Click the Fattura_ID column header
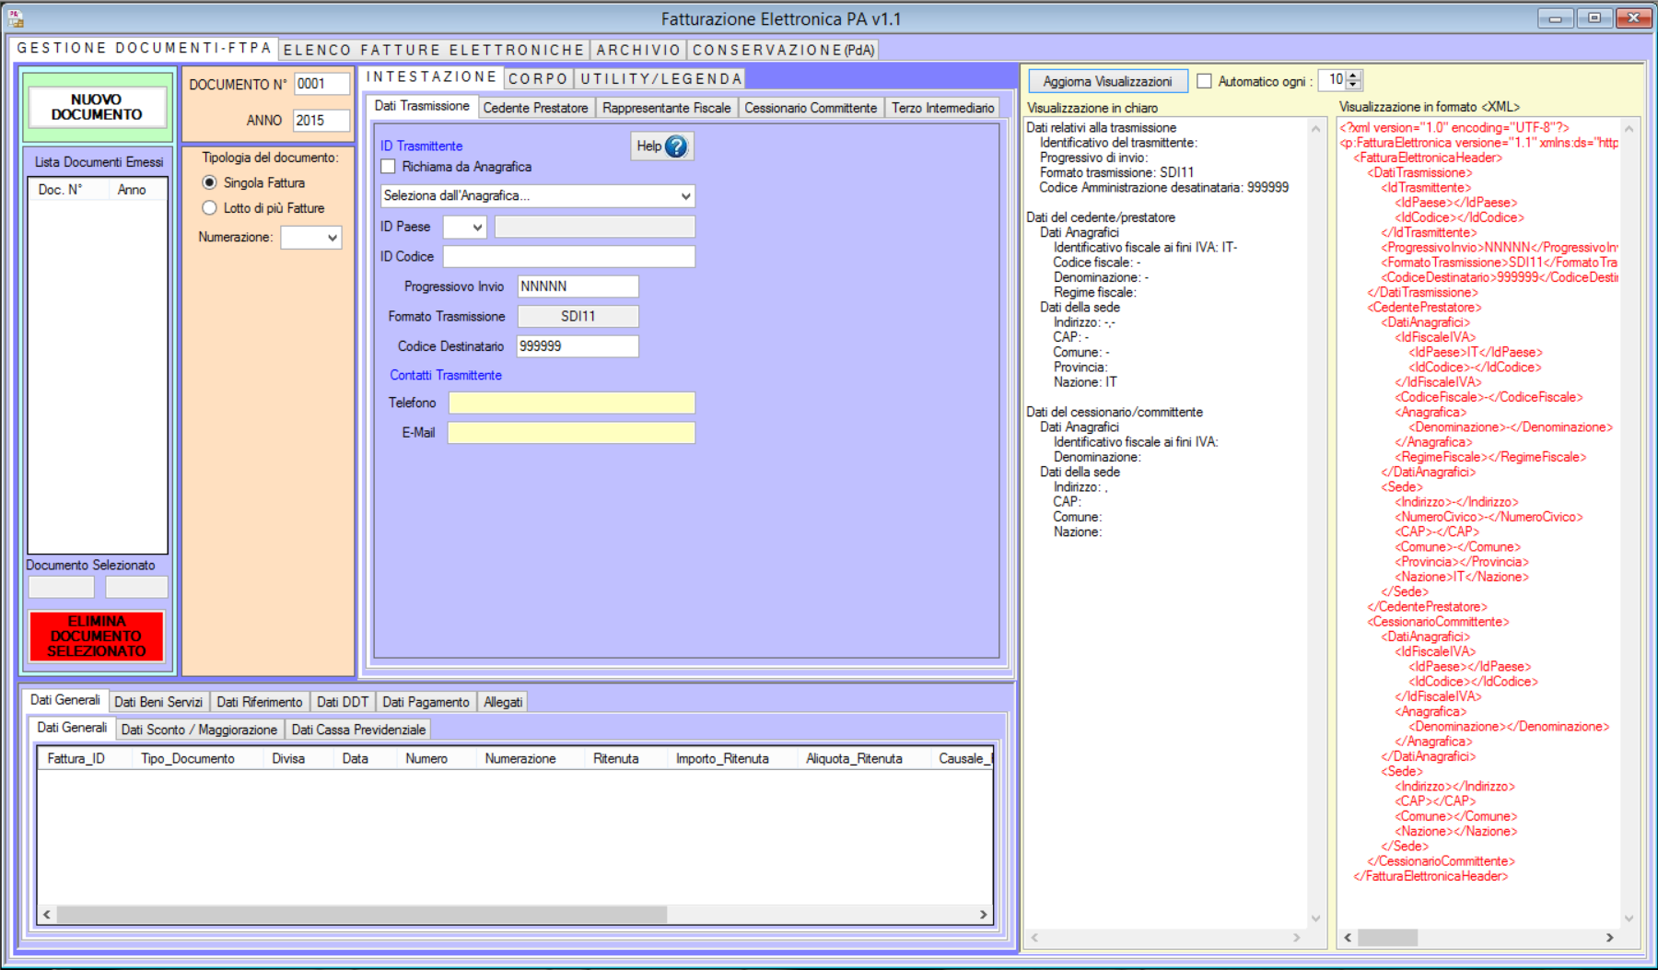 point(76,759)
